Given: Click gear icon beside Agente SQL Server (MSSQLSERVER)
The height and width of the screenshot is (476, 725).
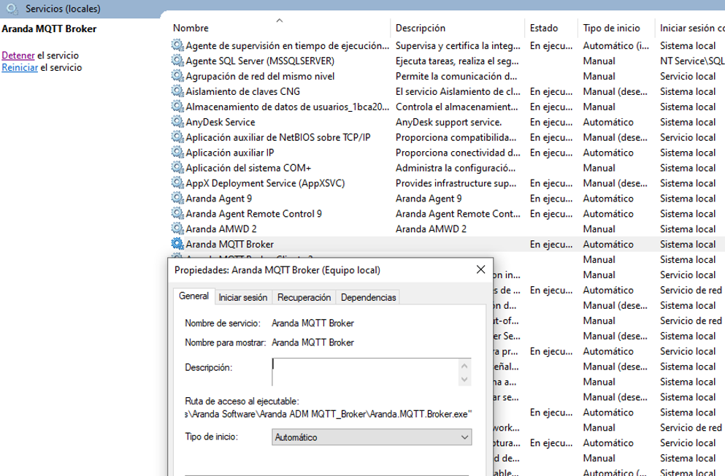Looking at the screenshot, I should coord(177,61).
